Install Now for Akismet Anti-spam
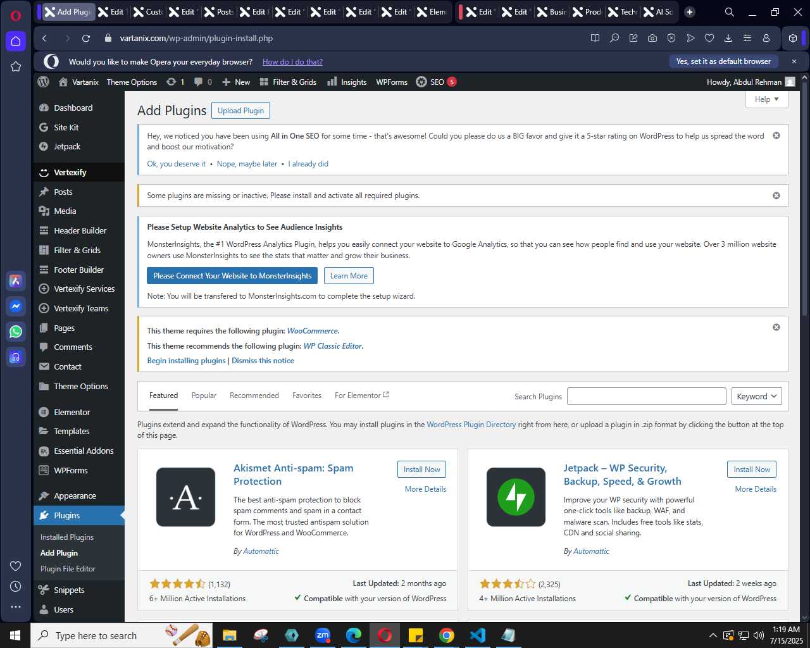Image resolution: width=810 pixels, height=648 pixels. 422,470
